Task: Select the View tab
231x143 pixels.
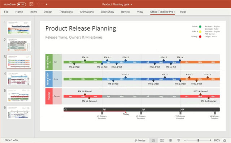Action: click(x=140, y=12)
